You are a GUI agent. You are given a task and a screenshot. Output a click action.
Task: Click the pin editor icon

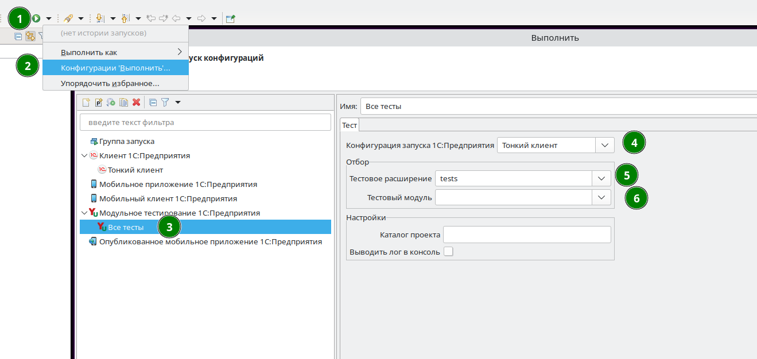click(230, 18)
